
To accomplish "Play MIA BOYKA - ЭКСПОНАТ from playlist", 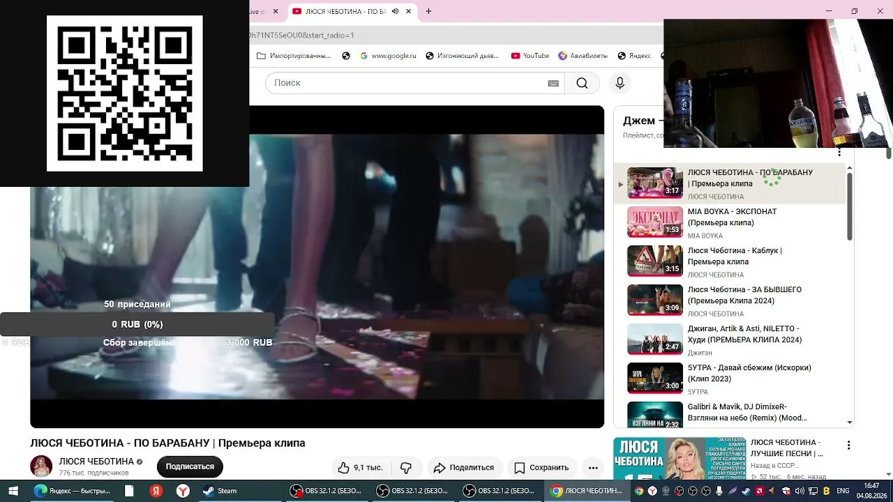I will click(655, 222).
